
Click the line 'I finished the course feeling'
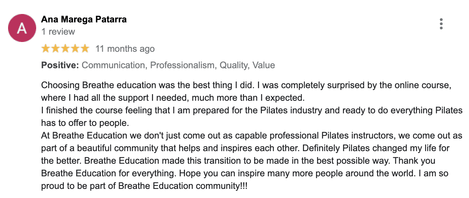click(252, 110)
